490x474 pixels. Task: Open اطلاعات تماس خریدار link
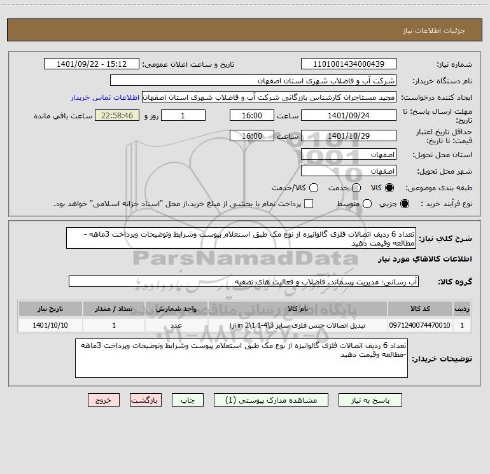(x=105, y=97)
